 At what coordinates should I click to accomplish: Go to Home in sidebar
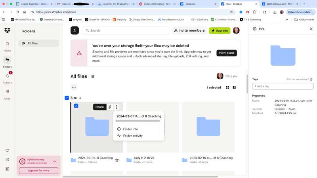(7, 46)
